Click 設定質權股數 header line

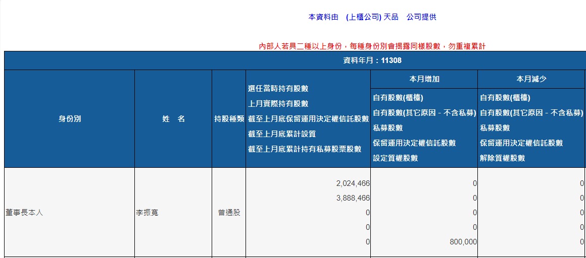(395, 158)
